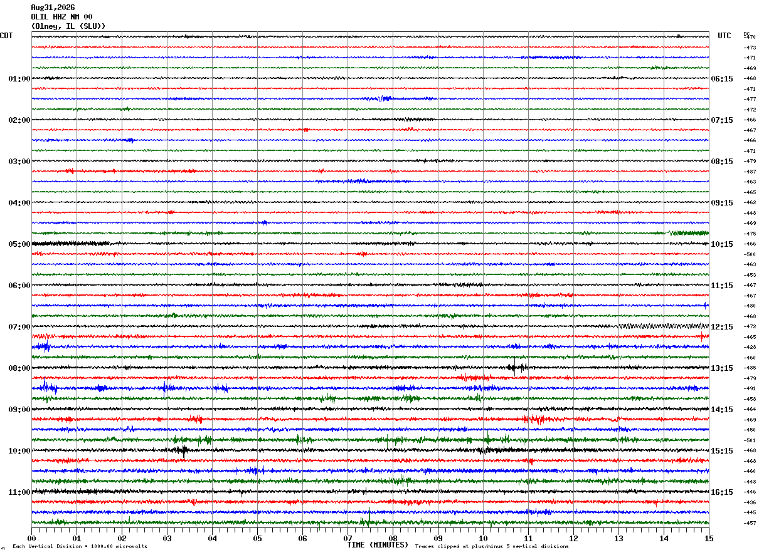Click the large oscillation on the 07:00 trace
Image resolution: width=759 pixels, height=555 pixels.
664,326
